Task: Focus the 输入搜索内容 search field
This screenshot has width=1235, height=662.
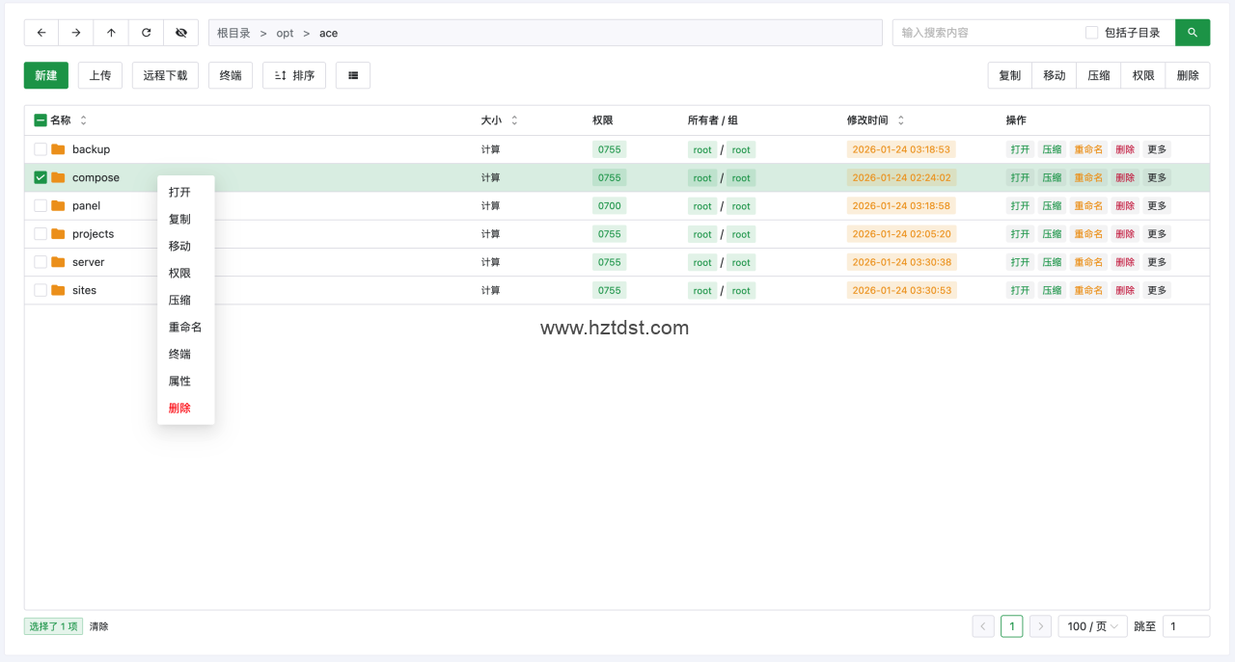Action: tap(984, 33)
